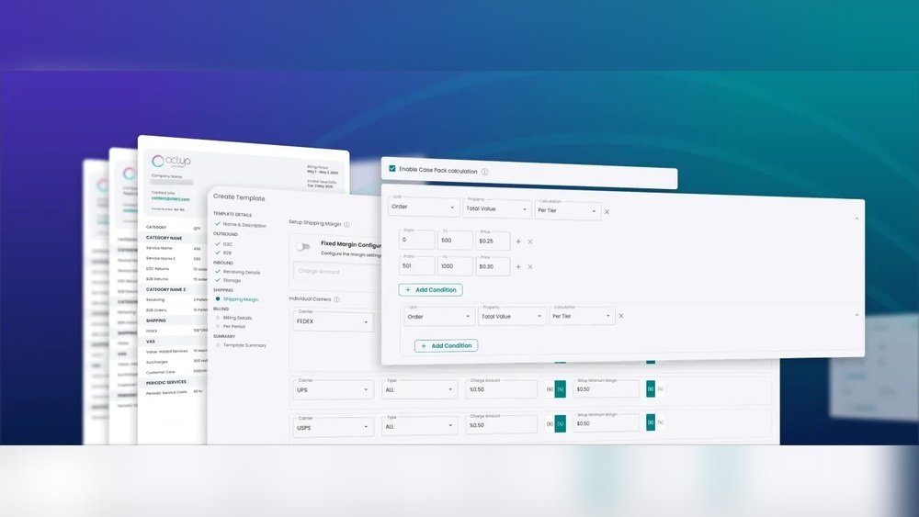The width and height of the screenshot is (919, 517).
Task: Click the From field containing 501
Action: (x=416, y=265)
